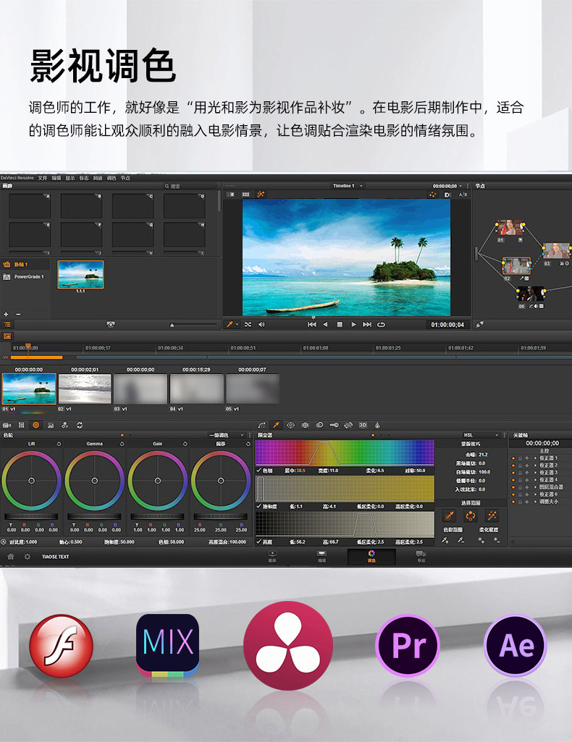Open the Curves palette icon
572x742 pixels.
pos(261,425)
